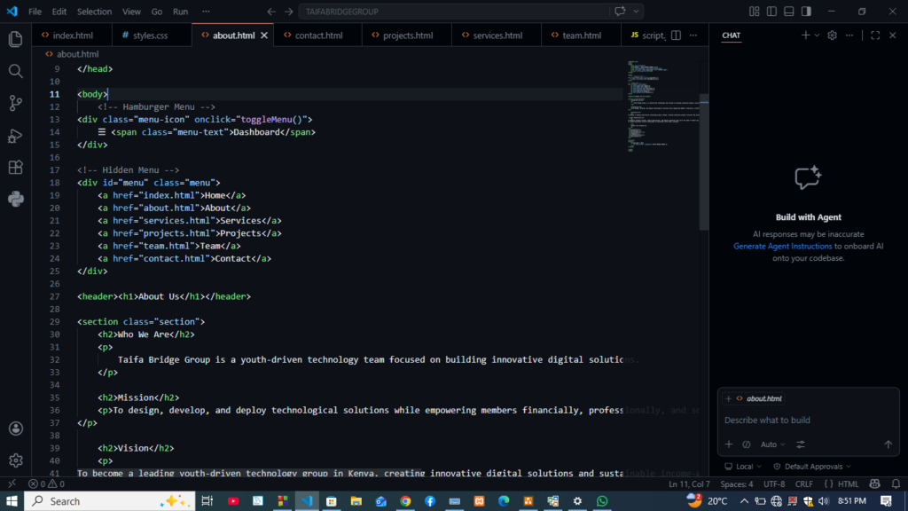The height and width of the screenshot is (511, 908).
Task: Open WhatsApp from the taskbar
Action: (x=602, y=501)
